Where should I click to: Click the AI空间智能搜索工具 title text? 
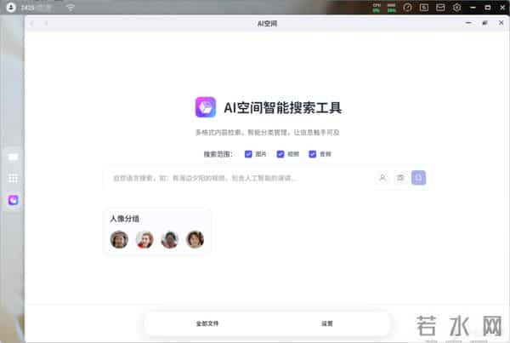point(283,108)
